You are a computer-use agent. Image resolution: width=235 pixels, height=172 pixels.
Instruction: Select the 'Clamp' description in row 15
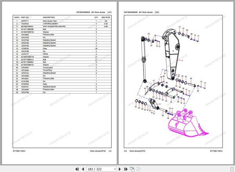tap(45, 54)
